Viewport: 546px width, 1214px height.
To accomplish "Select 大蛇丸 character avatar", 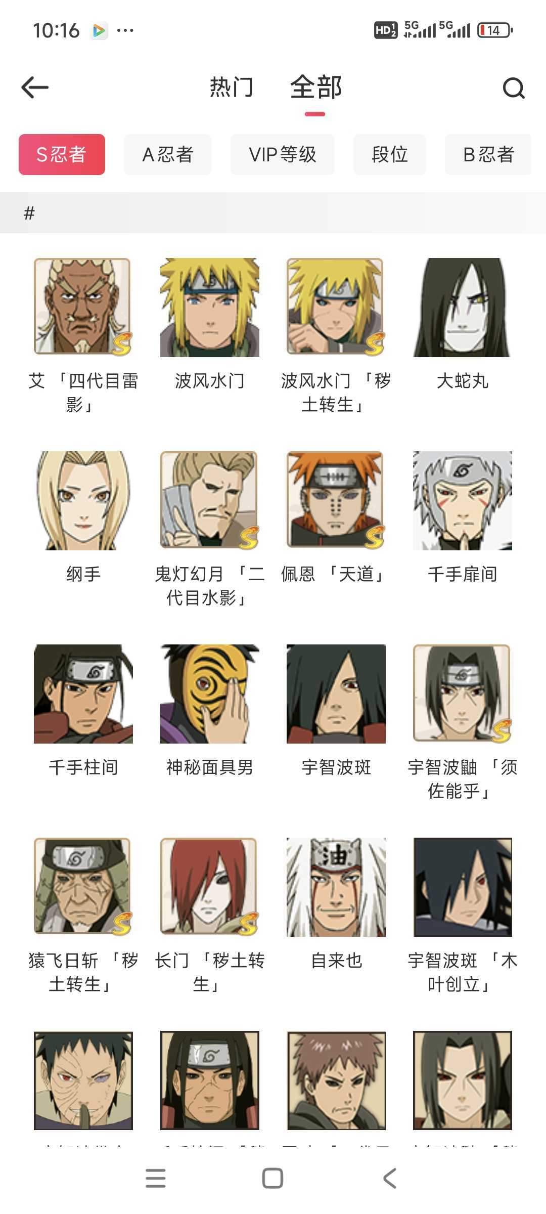I will pyautogui.click(x=463, y=308).
